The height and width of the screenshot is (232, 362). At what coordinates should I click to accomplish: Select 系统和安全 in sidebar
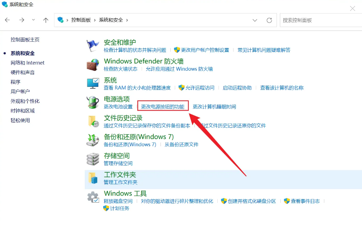[23, 53]
